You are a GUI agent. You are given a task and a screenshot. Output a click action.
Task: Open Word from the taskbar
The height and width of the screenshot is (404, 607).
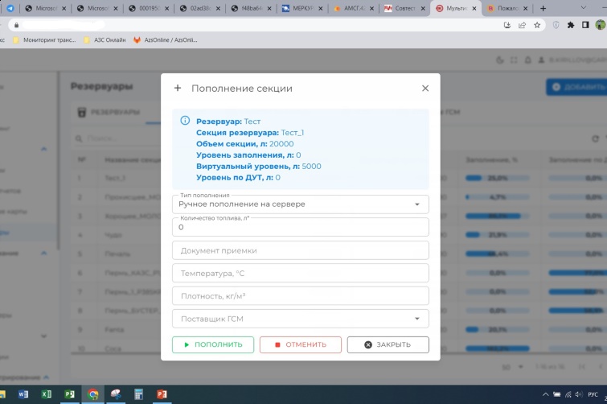23,394
